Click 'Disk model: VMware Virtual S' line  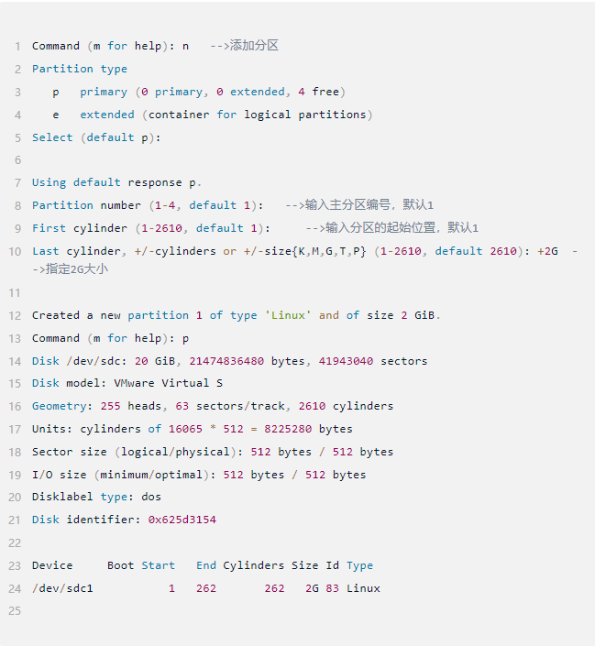[127, 383]
